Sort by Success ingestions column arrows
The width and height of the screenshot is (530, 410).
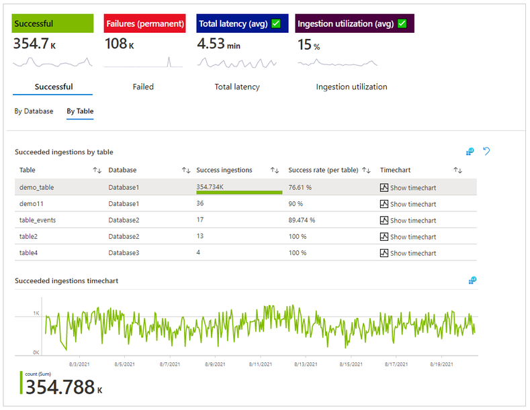[275, 170]
